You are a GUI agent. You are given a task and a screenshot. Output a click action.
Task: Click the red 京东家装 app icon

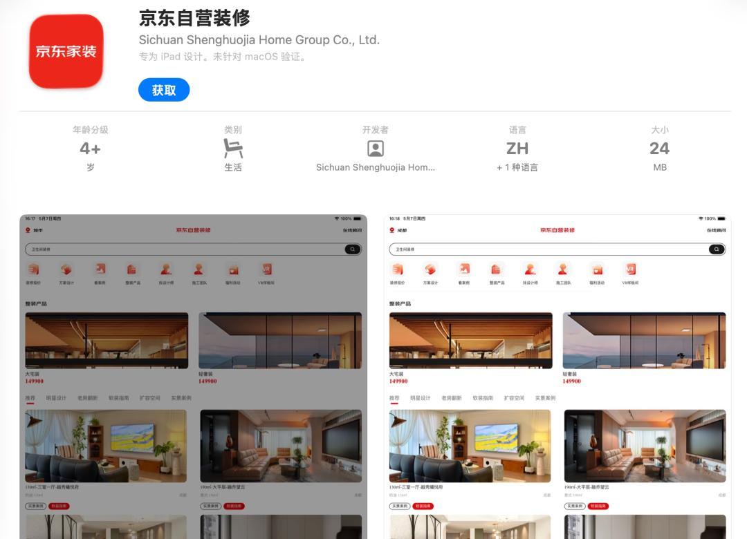(x=66, y=51)
